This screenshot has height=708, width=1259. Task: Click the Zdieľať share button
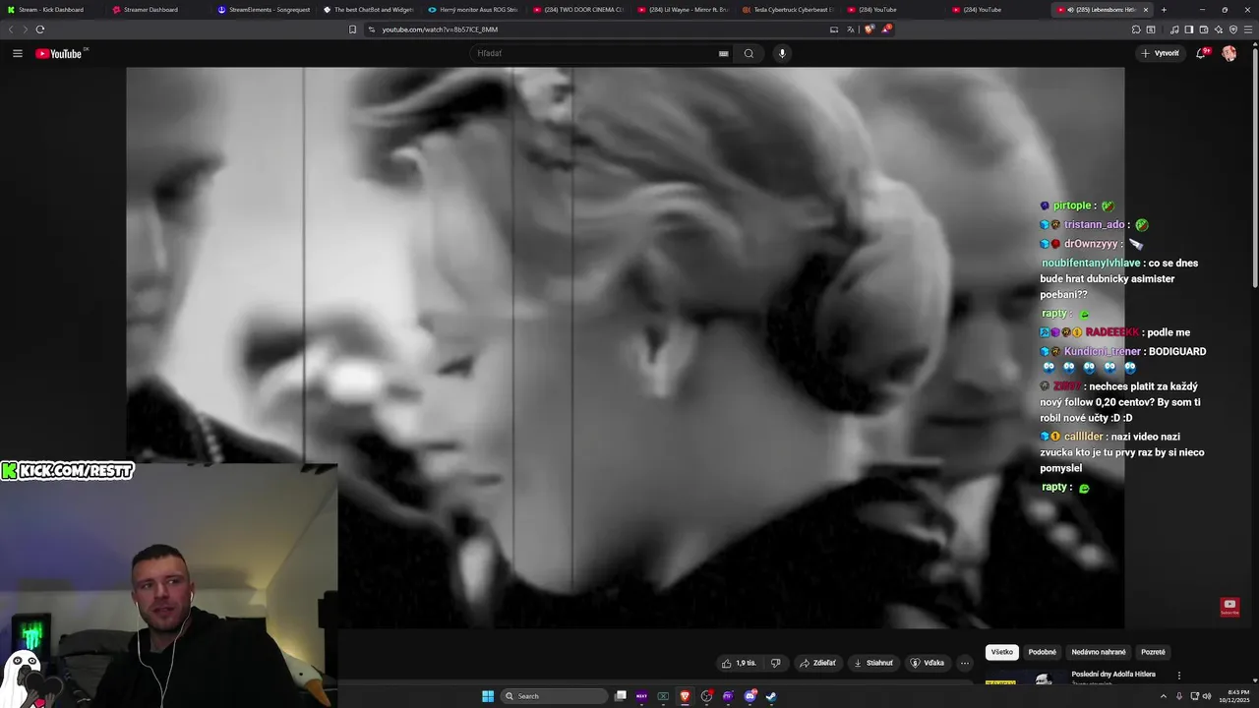817,663
